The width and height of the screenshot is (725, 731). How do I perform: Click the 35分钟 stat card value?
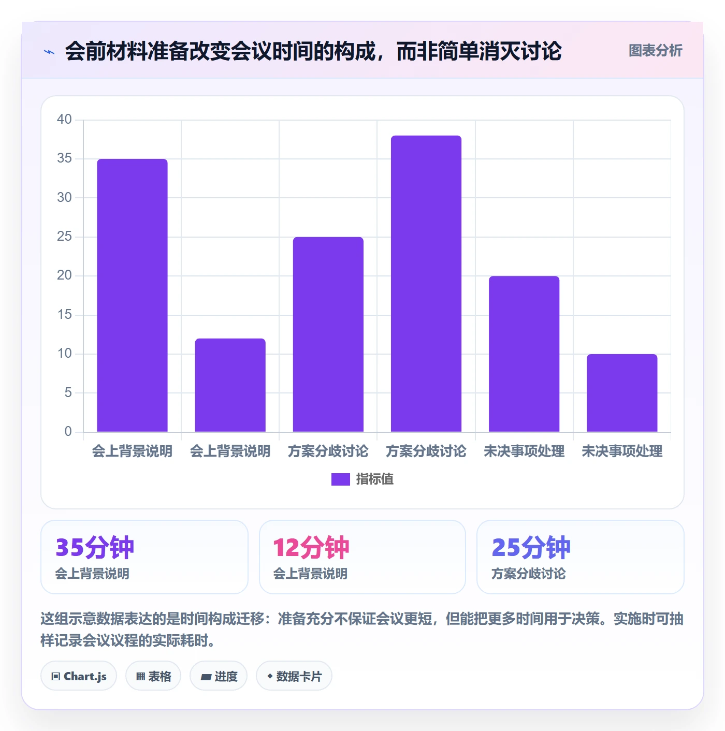pyautogui.click(x=95, y=547)
